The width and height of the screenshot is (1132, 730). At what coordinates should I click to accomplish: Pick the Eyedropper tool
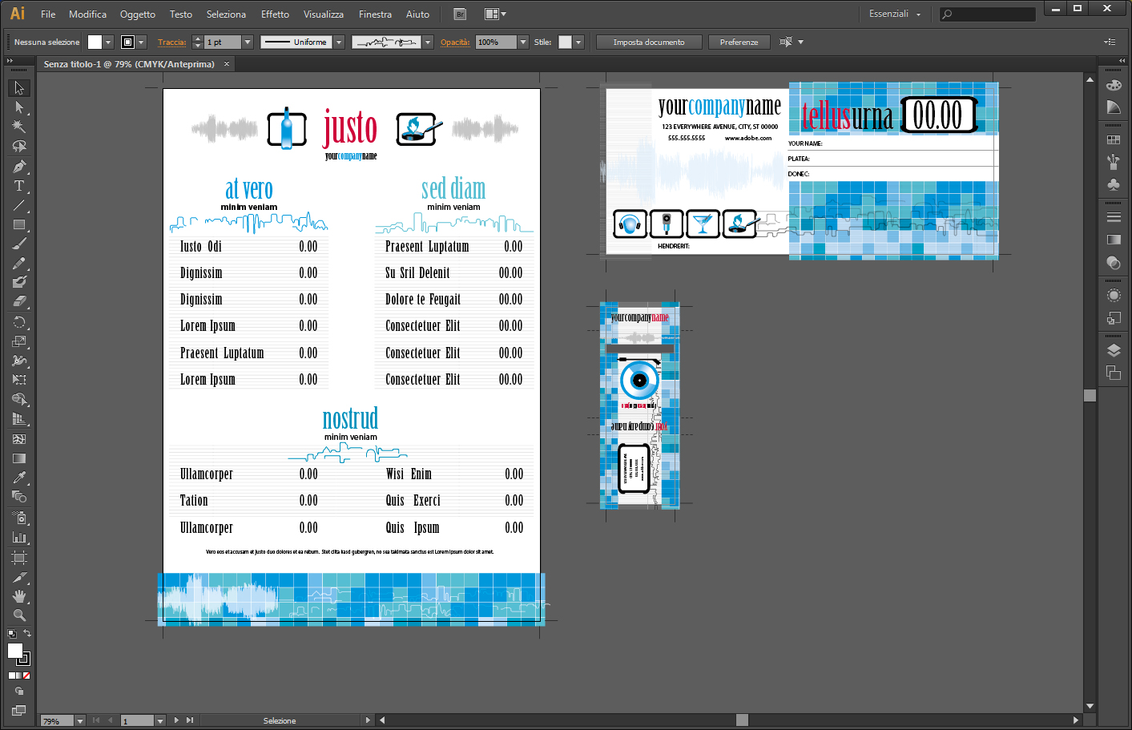point(19,478)
